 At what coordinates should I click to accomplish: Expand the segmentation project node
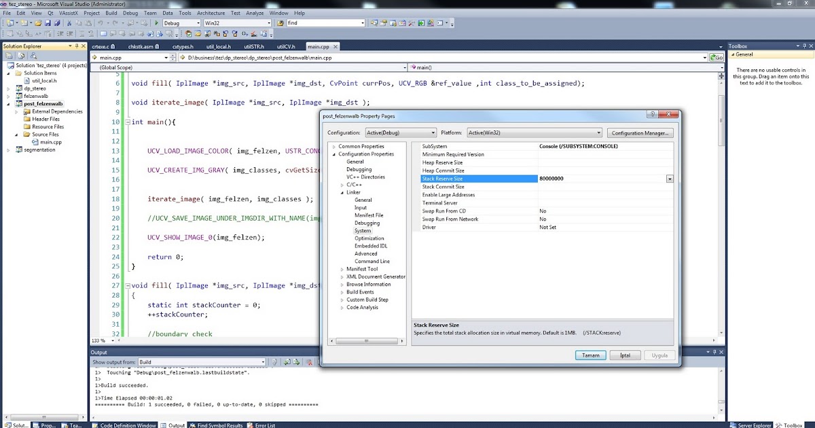pyautogui.click(x=9, y=149)
